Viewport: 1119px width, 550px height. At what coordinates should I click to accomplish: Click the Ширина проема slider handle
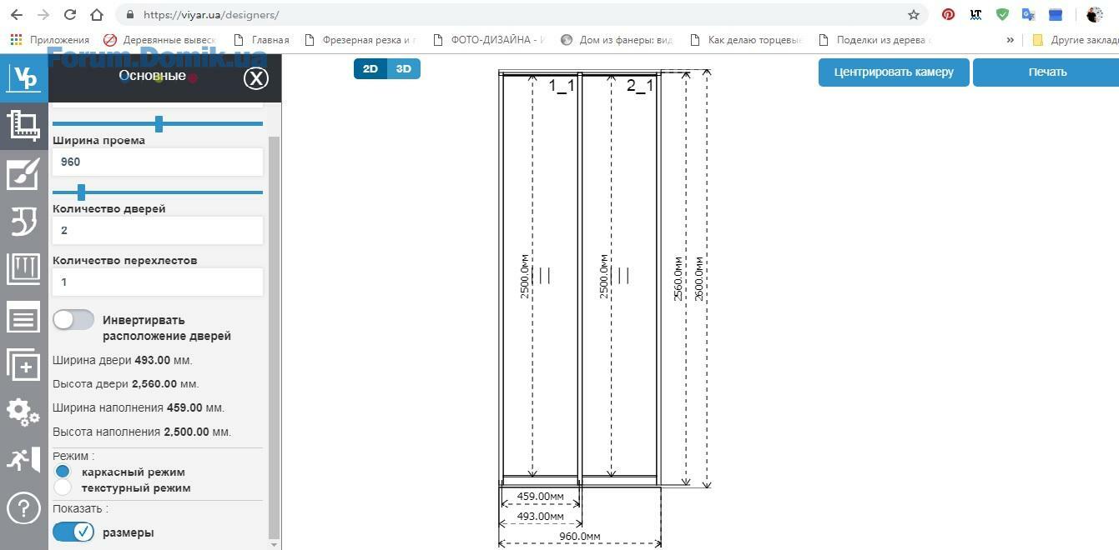pos(81,192)
